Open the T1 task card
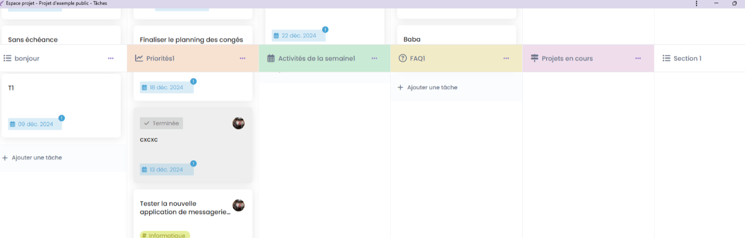745x238 pixels. click(61, 99)
